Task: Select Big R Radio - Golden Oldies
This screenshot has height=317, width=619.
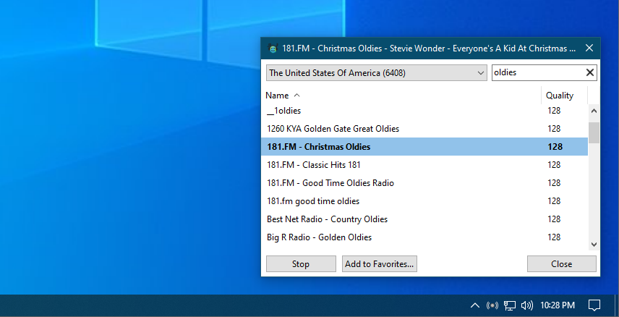Action: tap(424, 237)
